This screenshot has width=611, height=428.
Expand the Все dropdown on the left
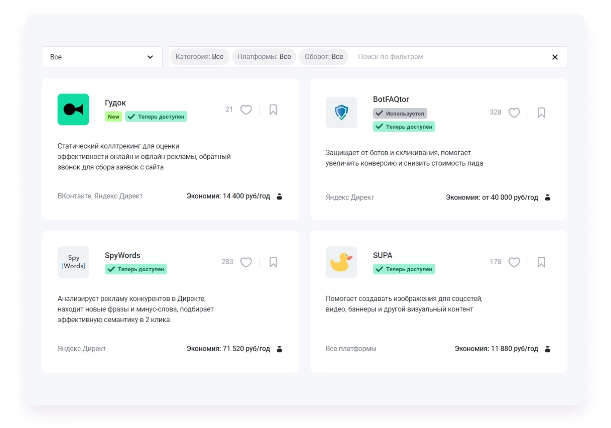(x=102, y=57)
